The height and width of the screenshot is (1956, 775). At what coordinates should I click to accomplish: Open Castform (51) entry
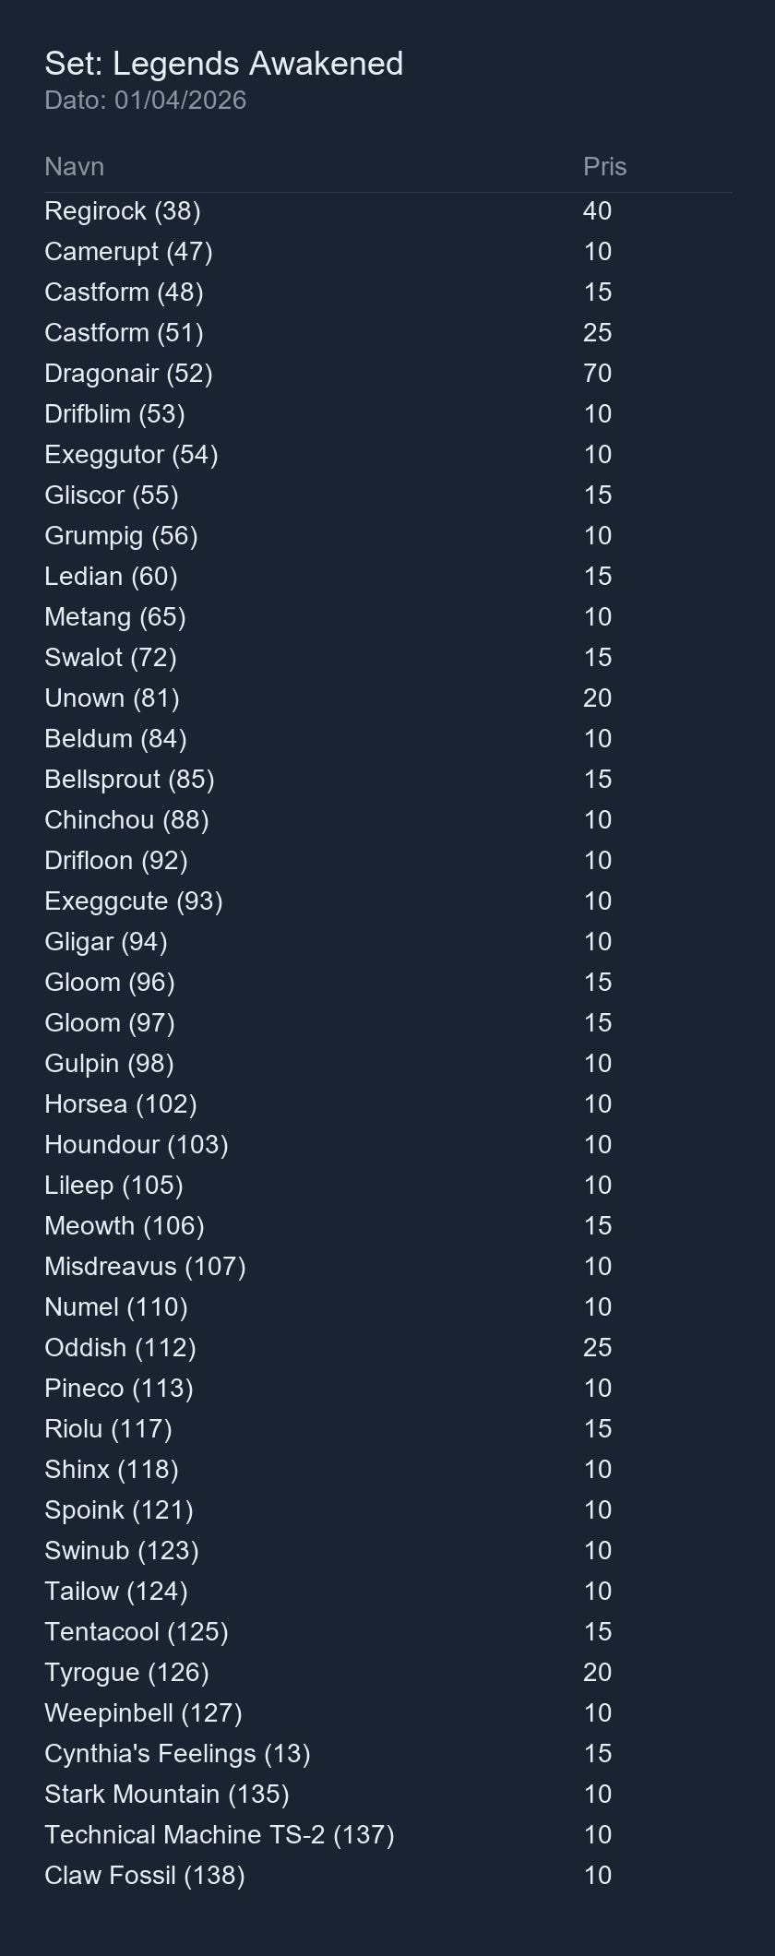click(x=124, y=333)
